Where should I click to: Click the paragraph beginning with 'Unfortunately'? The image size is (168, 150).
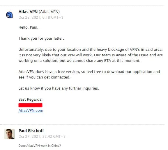point(91,55)
